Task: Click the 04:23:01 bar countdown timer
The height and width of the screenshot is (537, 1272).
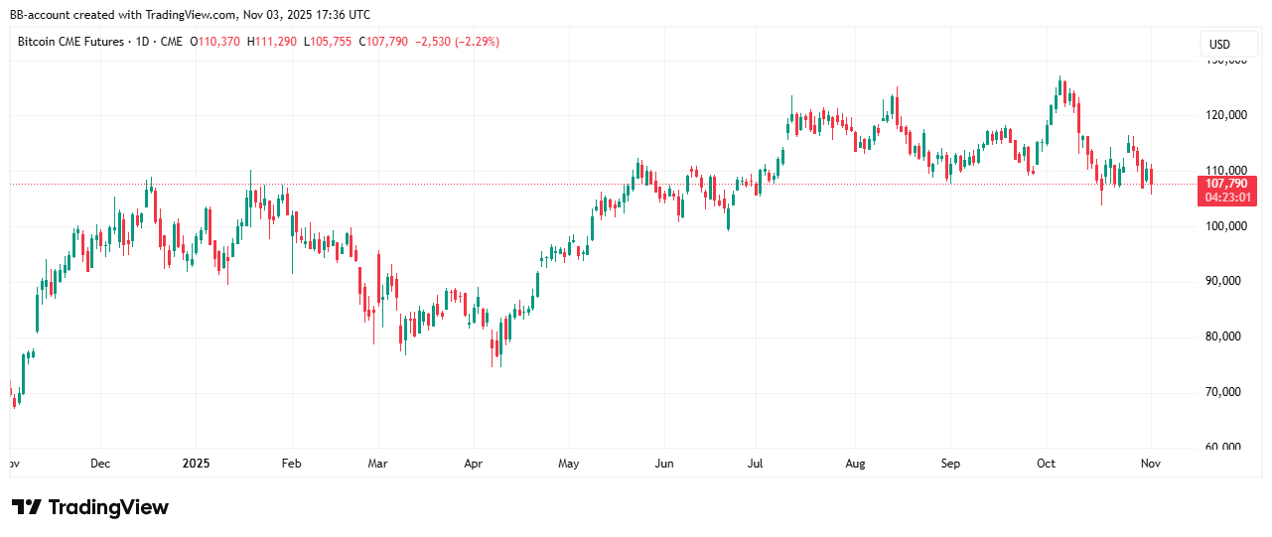Action: coord(1227,198)
